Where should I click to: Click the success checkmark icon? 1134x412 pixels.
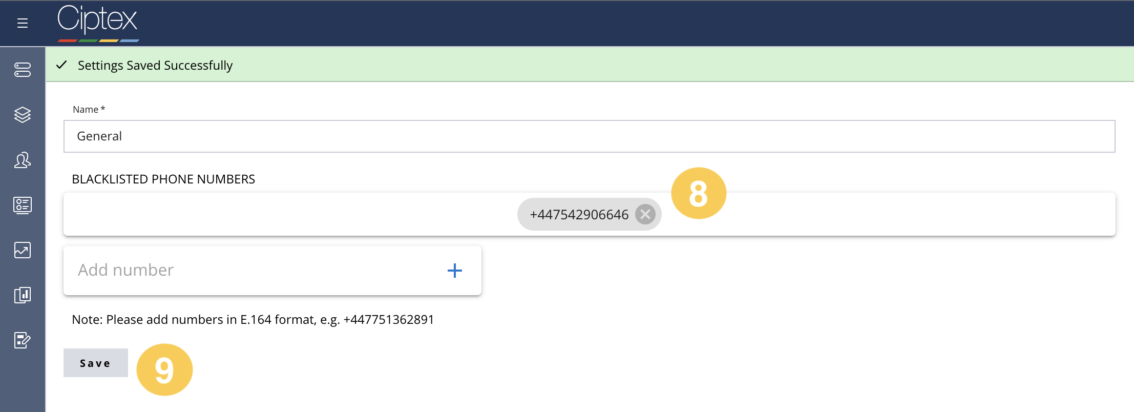(x=62, y=65)
